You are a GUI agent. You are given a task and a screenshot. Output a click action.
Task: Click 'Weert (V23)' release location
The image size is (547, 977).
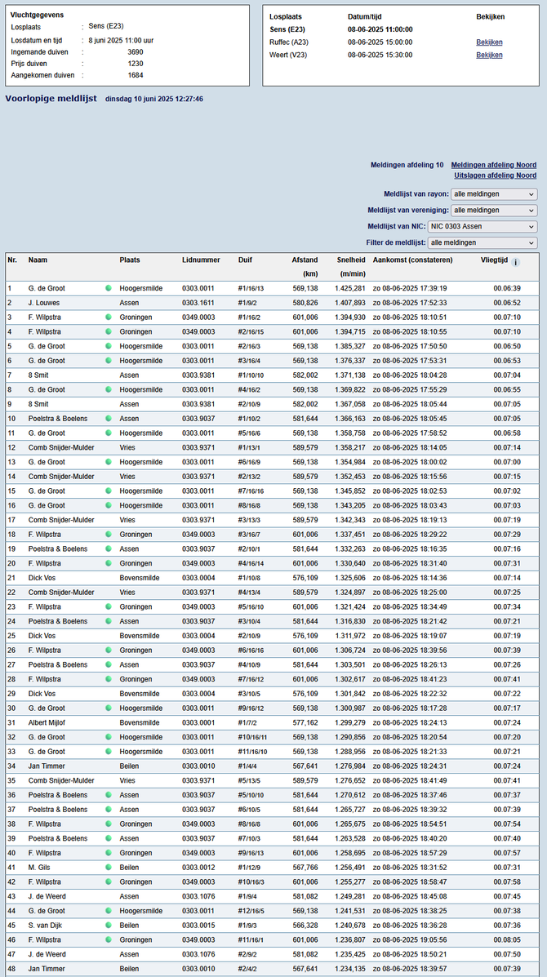[x=288, y=55]
